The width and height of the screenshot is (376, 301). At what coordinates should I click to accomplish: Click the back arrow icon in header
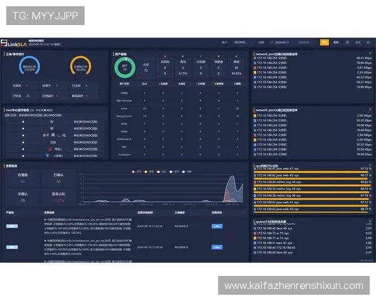(368, 43)
